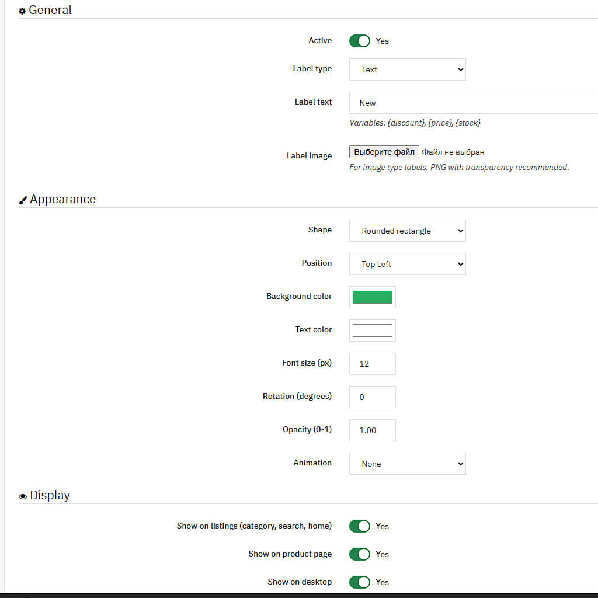This screenshot has width=598, height=598.
Task: Toggle the Active switch off
Action: tap(360, 41)
